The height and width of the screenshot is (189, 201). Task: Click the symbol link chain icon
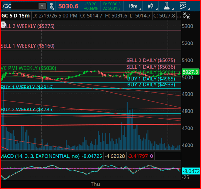coord(52,6)
